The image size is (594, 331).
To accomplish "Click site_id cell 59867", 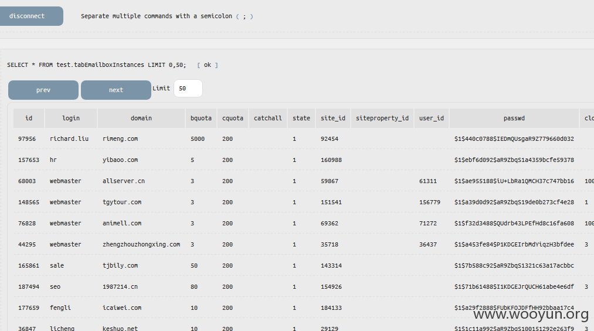I will (x=329, y=181).
